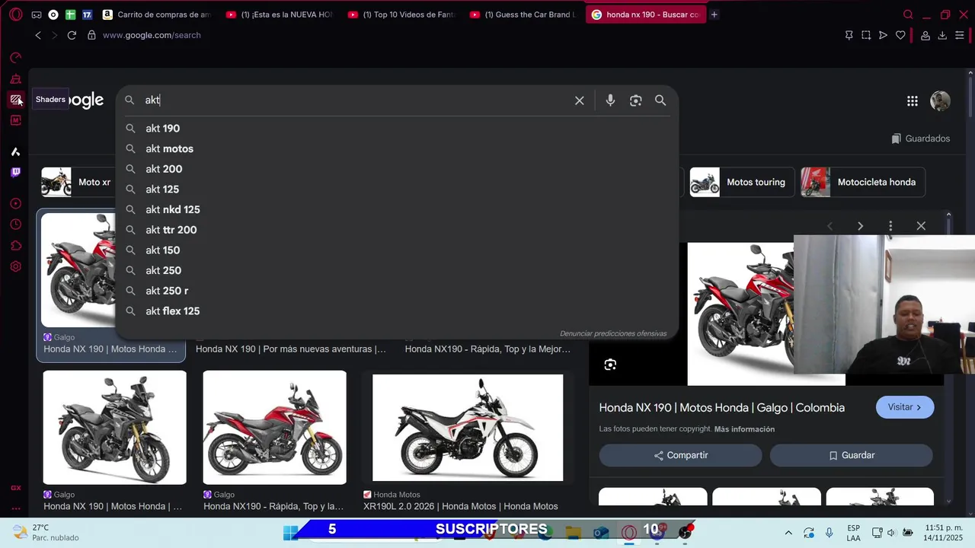The width and height of the screenshot is (975, 548).
Task: Open Guardados saved items
Action: (x=920, y=139)
